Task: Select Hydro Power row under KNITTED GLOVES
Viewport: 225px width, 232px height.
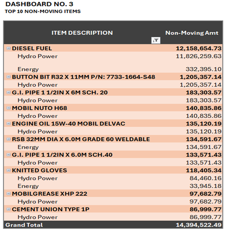Action: (113, 178)
